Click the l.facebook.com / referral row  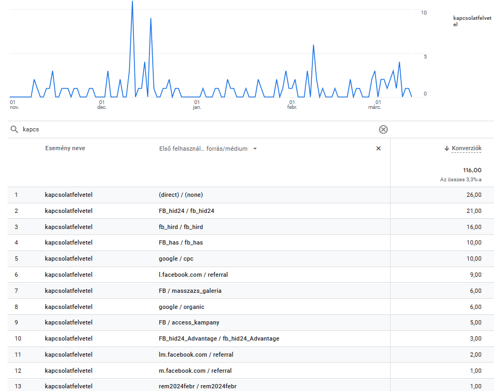pos(190,275)
